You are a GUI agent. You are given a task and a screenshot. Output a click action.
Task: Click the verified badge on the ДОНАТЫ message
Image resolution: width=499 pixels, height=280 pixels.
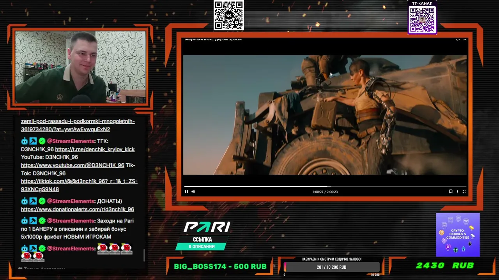[x=42, y=201]
